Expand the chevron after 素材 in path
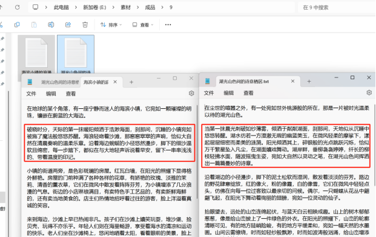Viewport: 376px width, 237px height. [x=137, y=7]
